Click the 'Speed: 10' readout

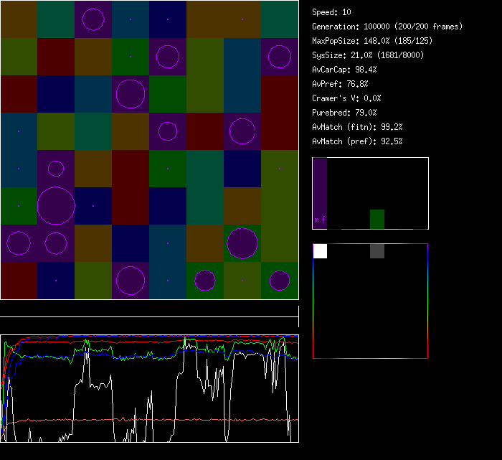[331, 12]
